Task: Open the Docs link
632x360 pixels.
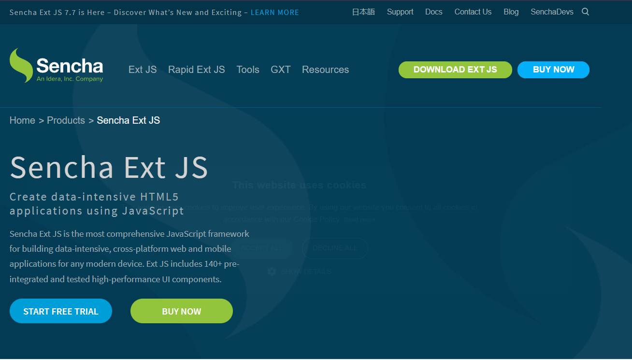Action: (434, 12)
